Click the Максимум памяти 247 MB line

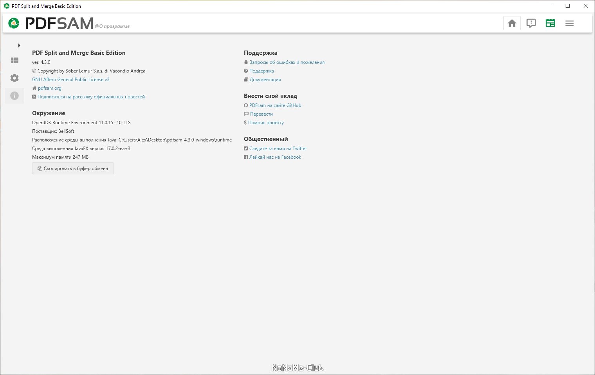pyautogui.click(x=60, y=157)
